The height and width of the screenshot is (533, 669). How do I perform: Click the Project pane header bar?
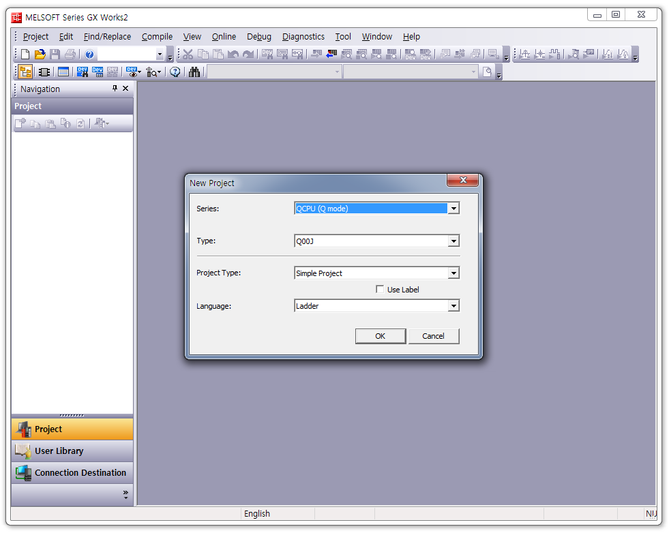coord(72,106)
